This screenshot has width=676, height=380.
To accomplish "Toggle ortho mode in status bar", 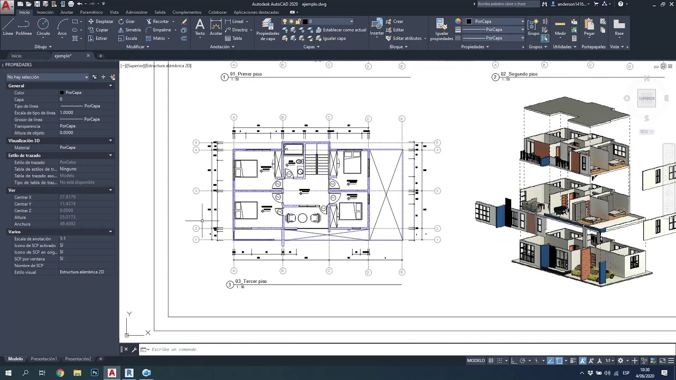I will [514, 360].
